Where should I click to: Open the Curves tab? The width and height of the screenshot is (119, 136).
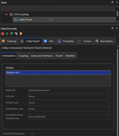click(x=85, y=41)
